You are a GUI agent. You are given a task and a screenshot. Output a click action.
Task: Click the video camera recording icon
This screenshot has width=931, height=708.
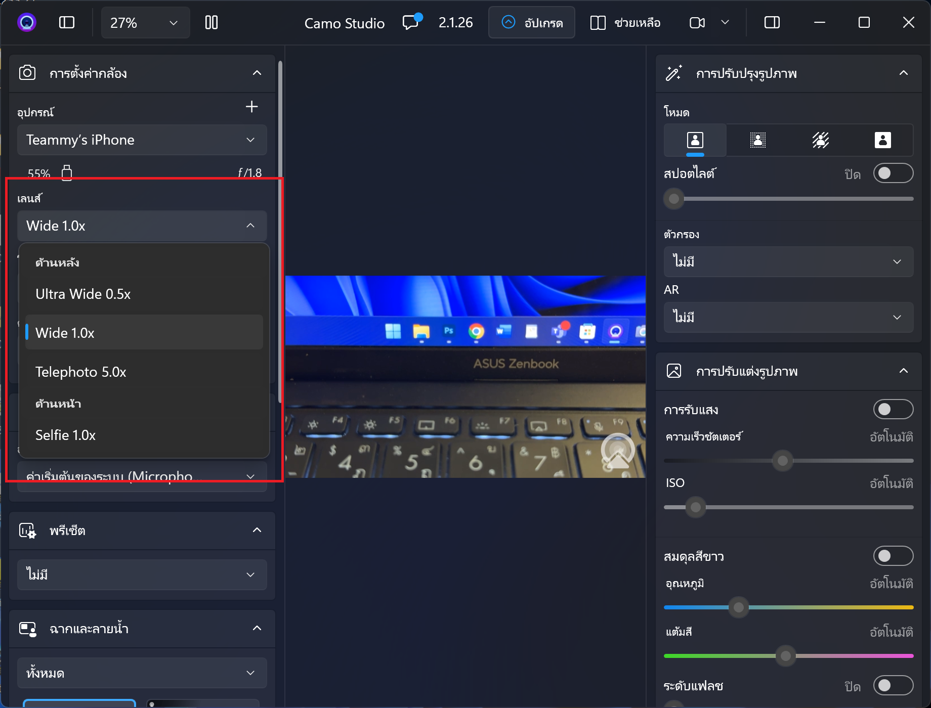tap(697, 22)
